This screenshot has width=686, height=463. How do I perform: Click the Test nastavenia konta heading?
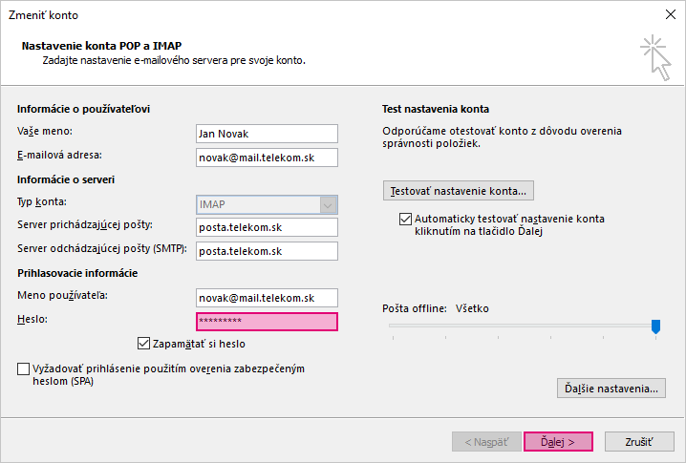pos(436,109)
